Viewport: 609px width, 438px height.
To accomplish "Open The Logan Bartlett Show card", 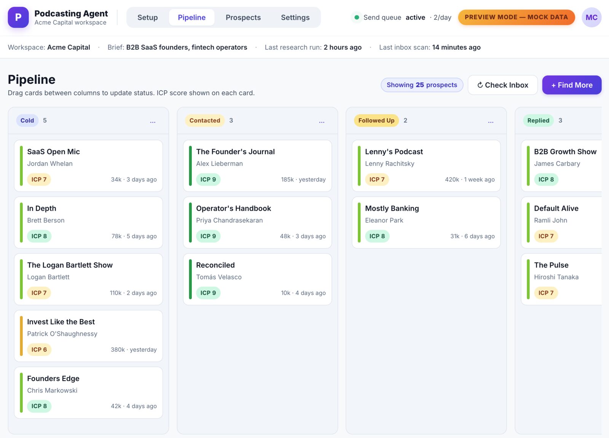I will [88, 279].
